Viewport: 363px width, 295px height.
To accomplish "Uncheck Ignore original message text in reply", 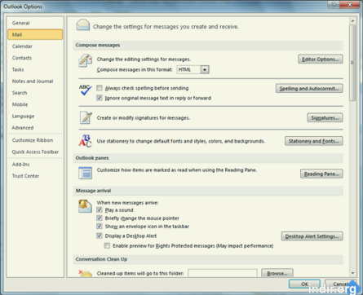I will click(x=100, y=98).
